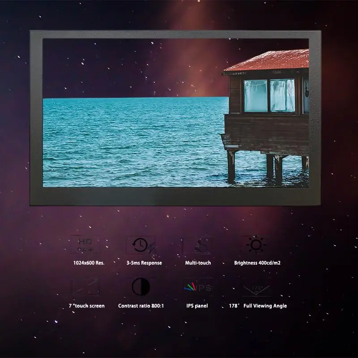Click the stilt house photo on the display
358x358 pixels.
click(x=176, y=113)
